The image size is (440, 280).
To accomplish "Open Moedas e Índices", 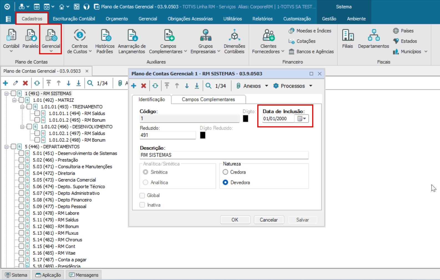I will pos(310,31).
